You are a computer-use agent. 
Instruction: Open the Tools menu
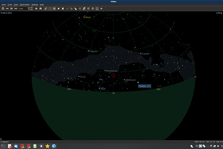10,5
